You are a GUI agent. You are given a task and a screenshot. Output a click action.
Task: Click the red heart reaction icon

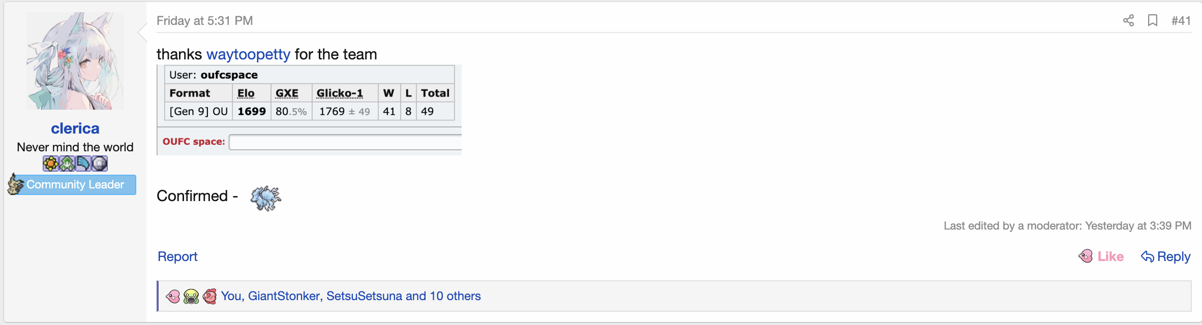click(x=209, y=296)
